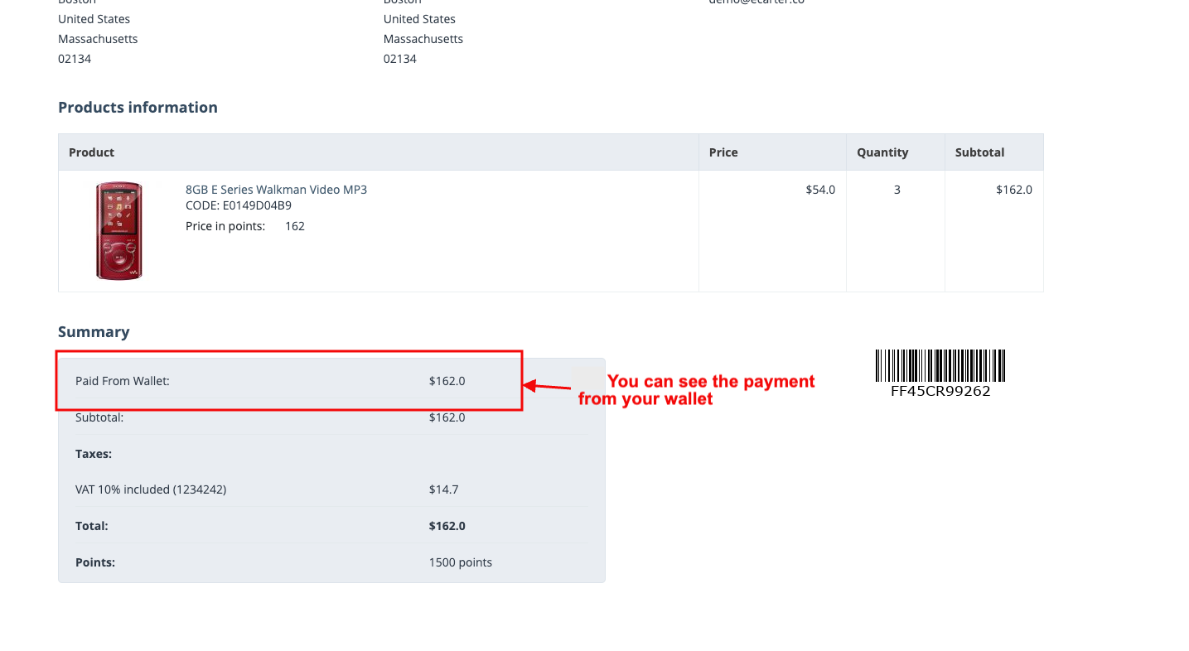
Task: Click the Taxes label in summary
Action: [x=94, y=454]
